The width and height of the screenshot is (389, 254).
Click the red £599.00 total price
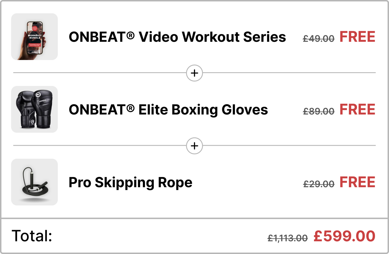tap(344, 236)
